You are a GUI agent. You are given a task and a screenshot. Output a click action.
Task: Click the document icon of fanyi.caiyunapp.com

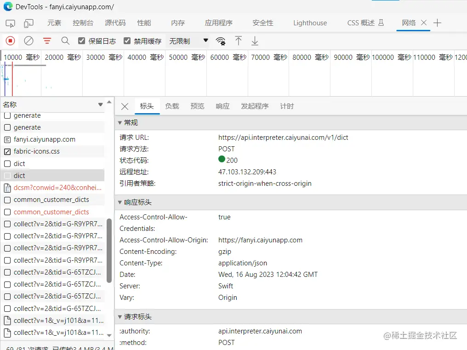[7, 139]
